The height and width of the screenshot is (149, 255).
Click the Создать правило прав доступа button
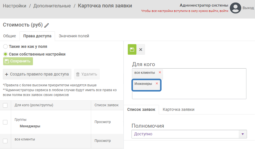click(x=37, y=74)
